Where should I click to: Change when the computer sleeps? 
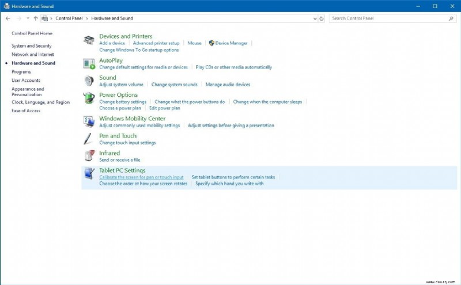click(267, 102)
